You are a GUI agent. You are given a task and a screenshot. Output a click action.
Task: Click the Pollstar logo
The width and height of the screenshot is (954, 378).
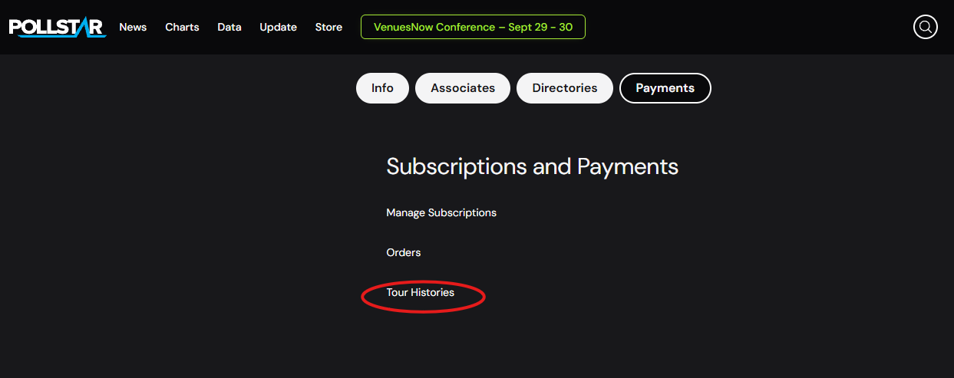(x=58, y=27)
